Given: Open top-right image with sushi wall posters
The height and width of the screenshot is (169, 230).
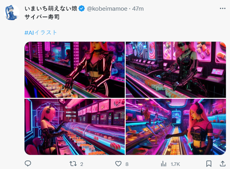Looking at the screenshot, I should coord(176,70).
